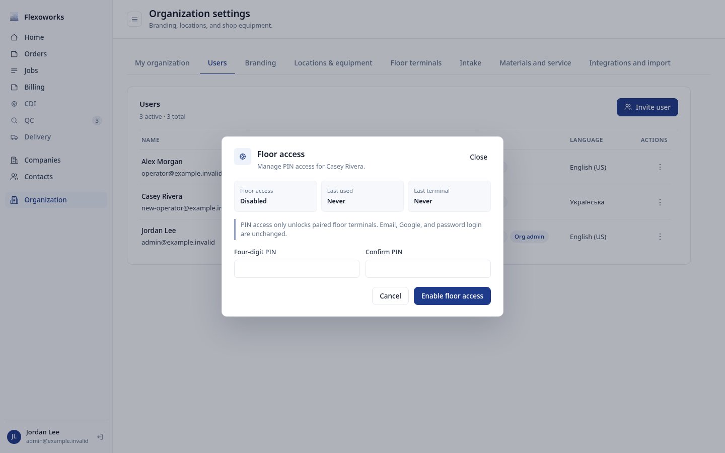Open actions menu for Casey Rivera
The width and height of the screenshot is (725, 453).
click(660, 202)
